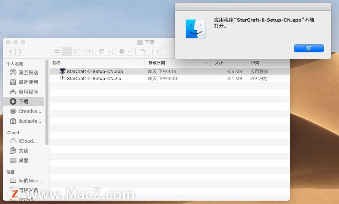The height and width of the screenshot is (204, 339).
Task: Click the 个人收藏 sidebar section header
Action: click(15, 64)
